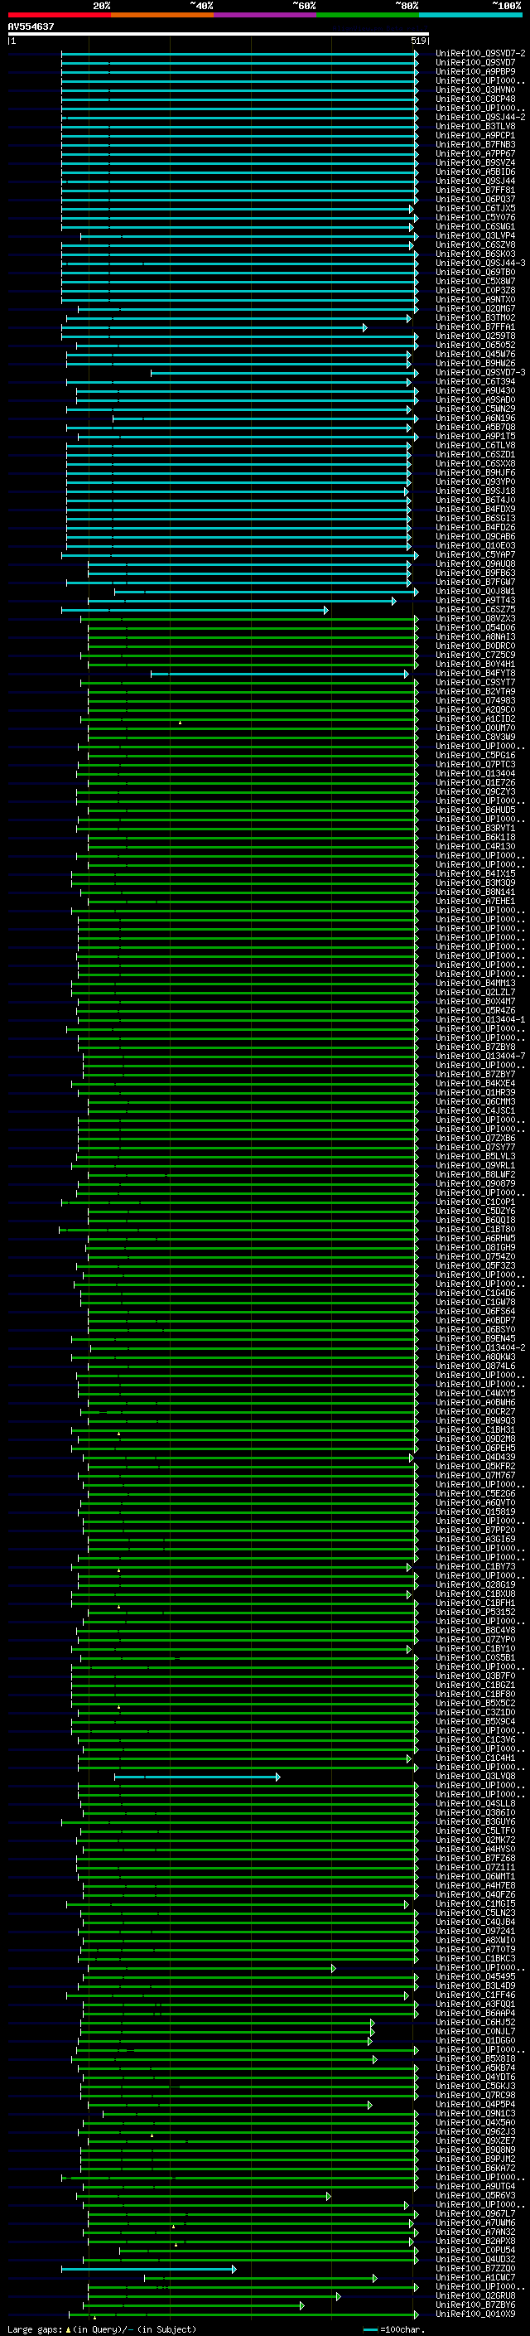Click the query end position 519

pos(418,41)
